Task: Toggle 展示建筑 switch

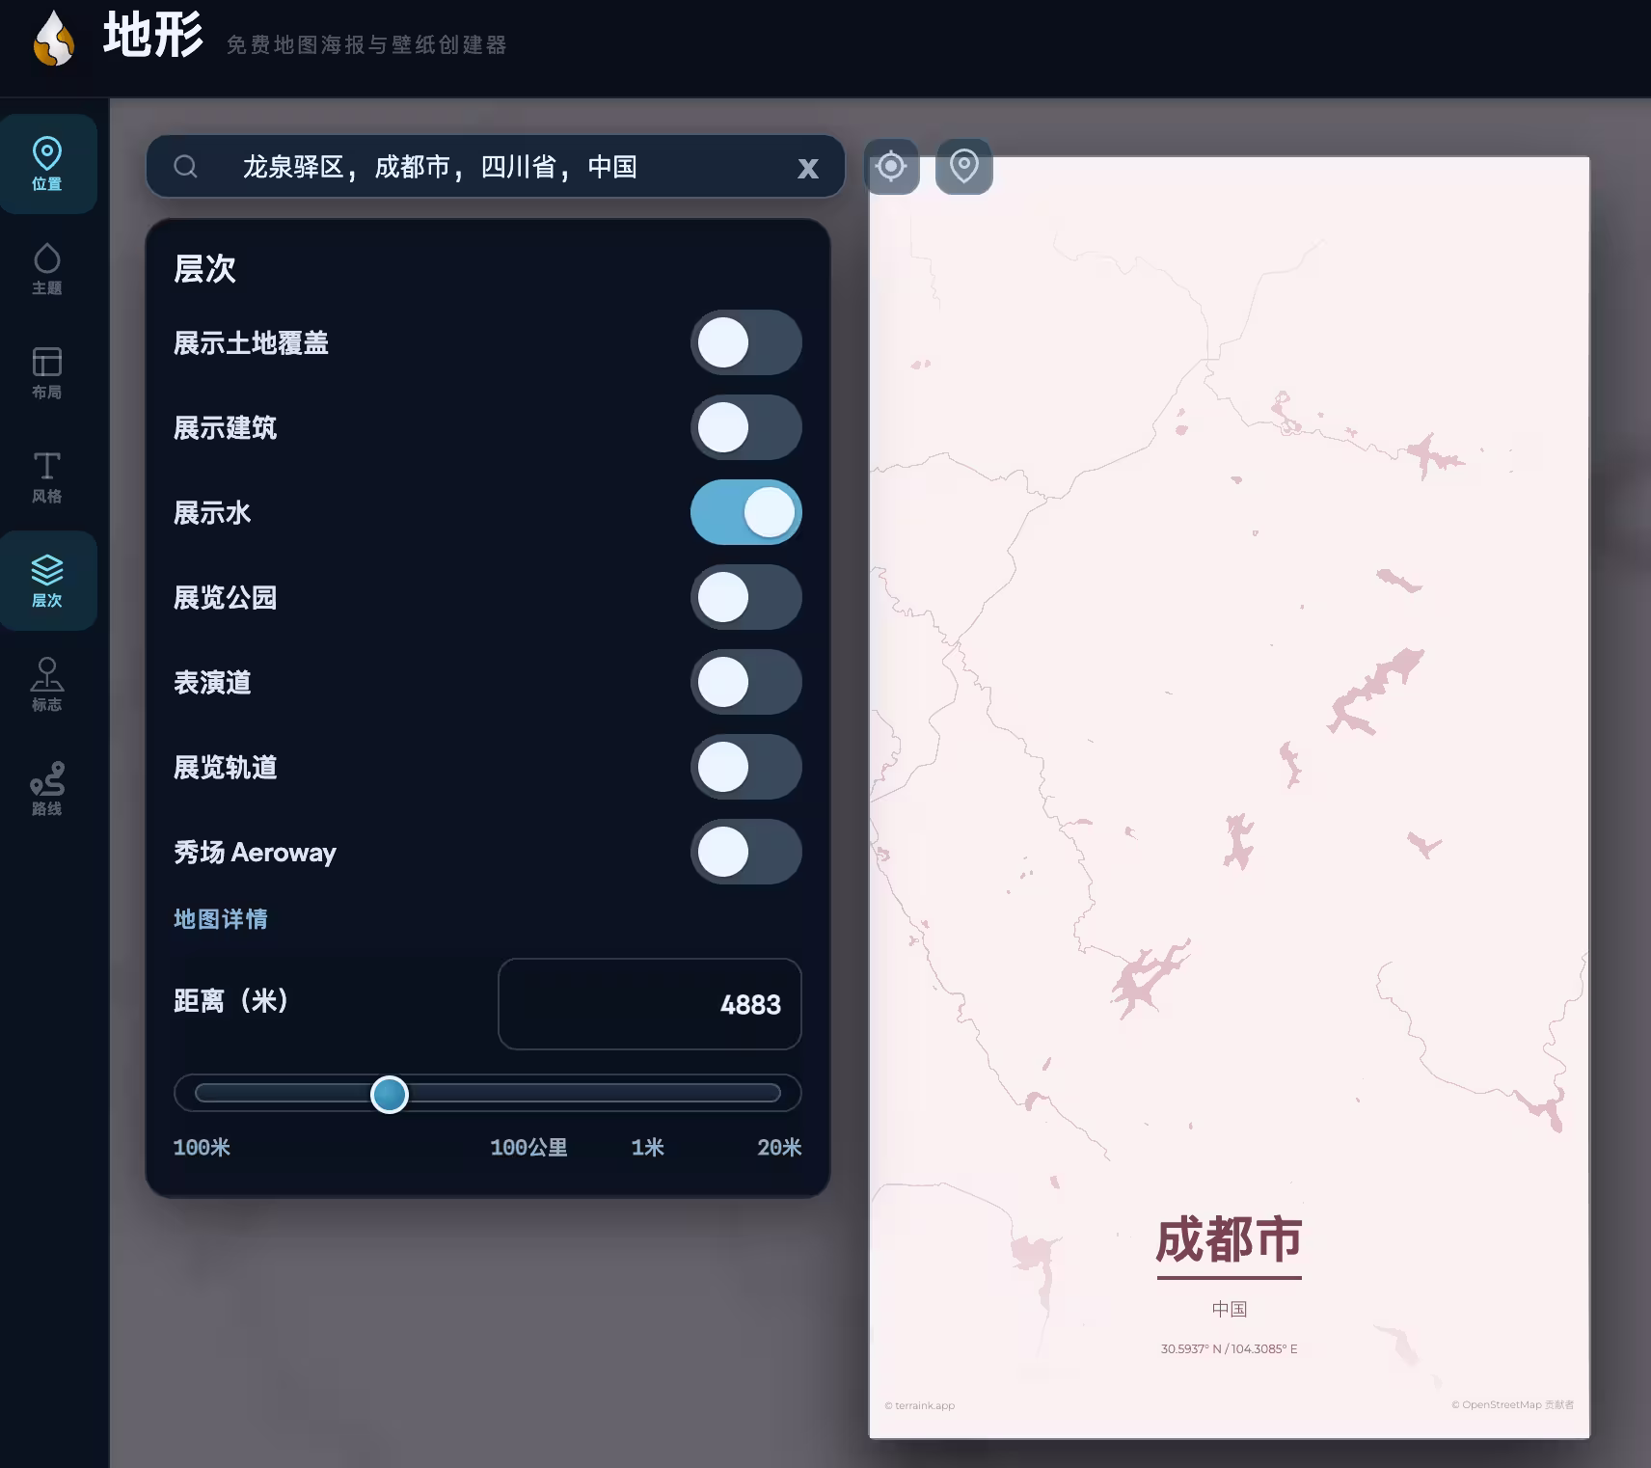Action: (746, 427)
